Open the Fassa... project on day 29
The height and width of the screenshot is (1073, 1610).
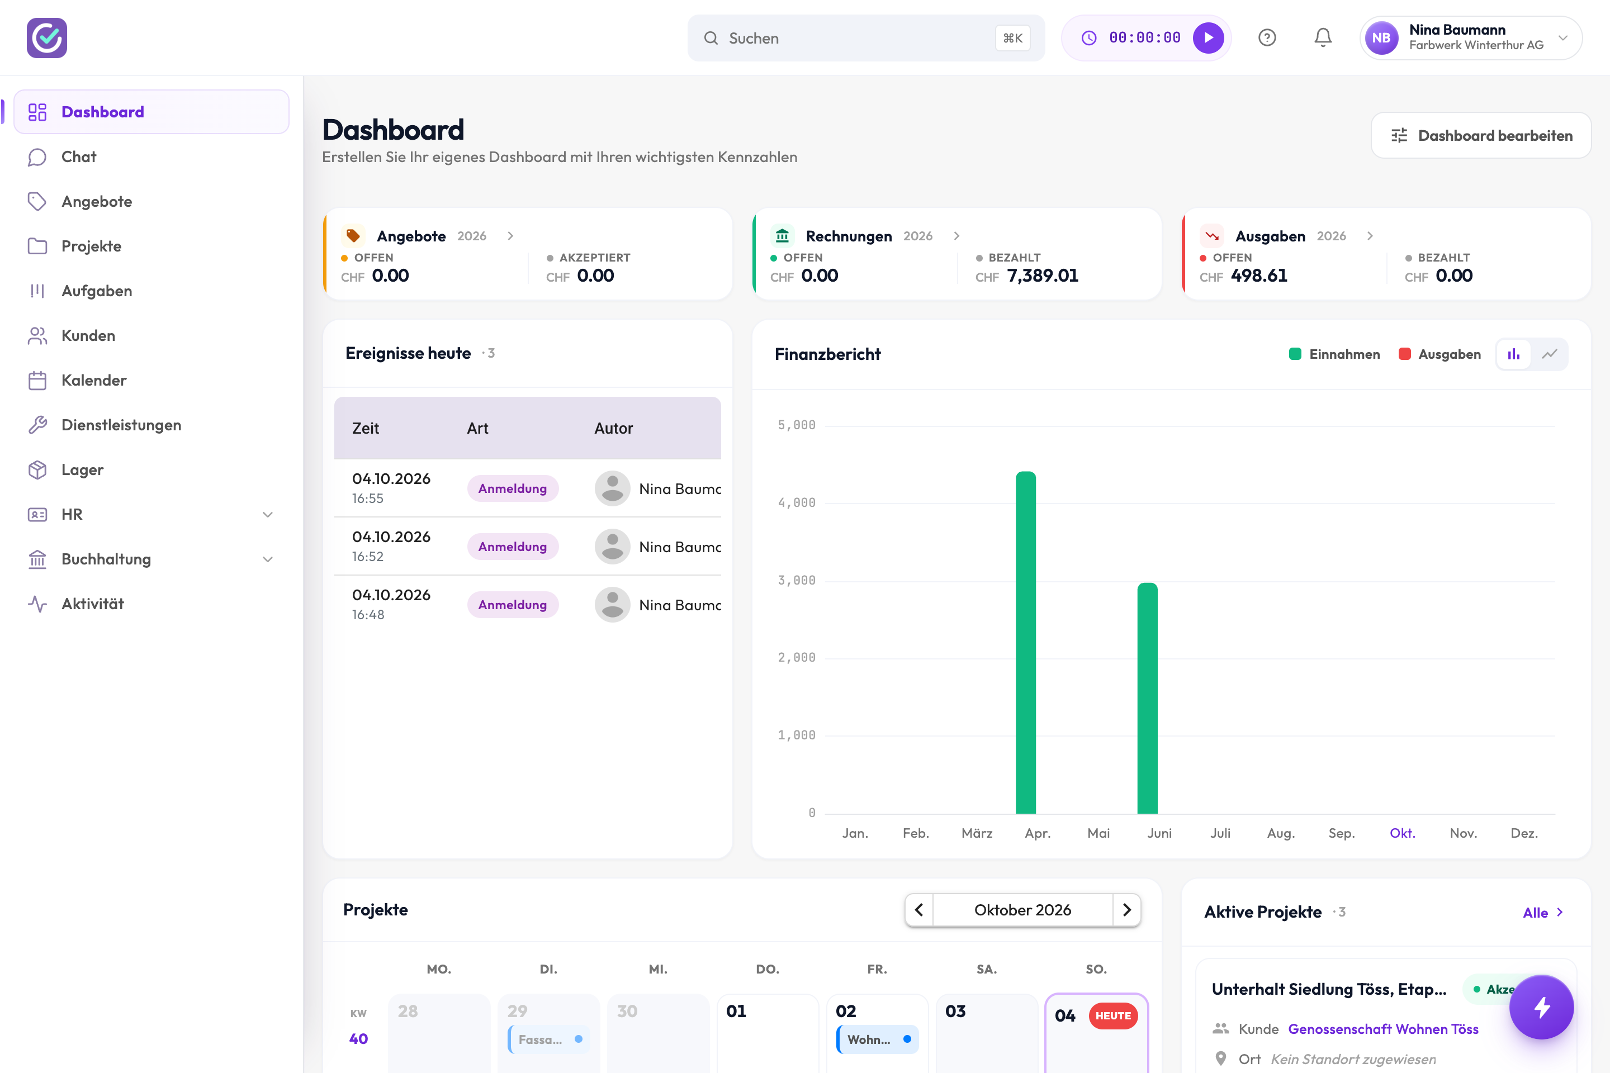click(x=548, y=1039)
